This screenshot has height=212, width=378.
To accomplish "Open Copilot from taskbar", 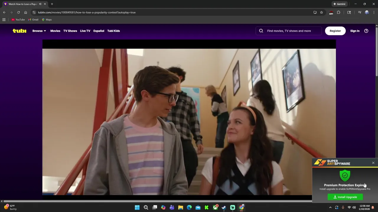I will coord(163,208).
